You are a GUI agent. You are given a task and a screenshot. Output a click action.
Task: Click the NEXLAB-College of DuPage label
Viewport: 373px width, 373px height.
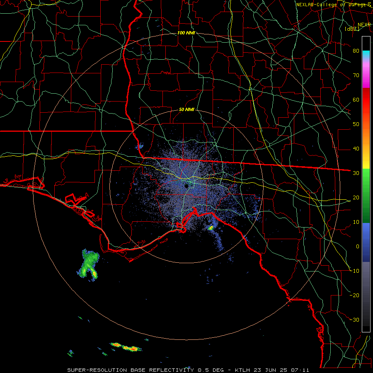[334, 5]
